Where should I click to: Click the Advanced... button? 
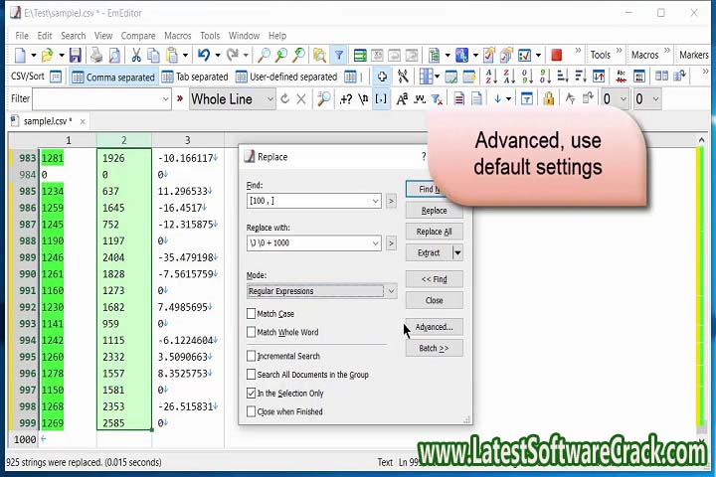(x=434, y=327)
